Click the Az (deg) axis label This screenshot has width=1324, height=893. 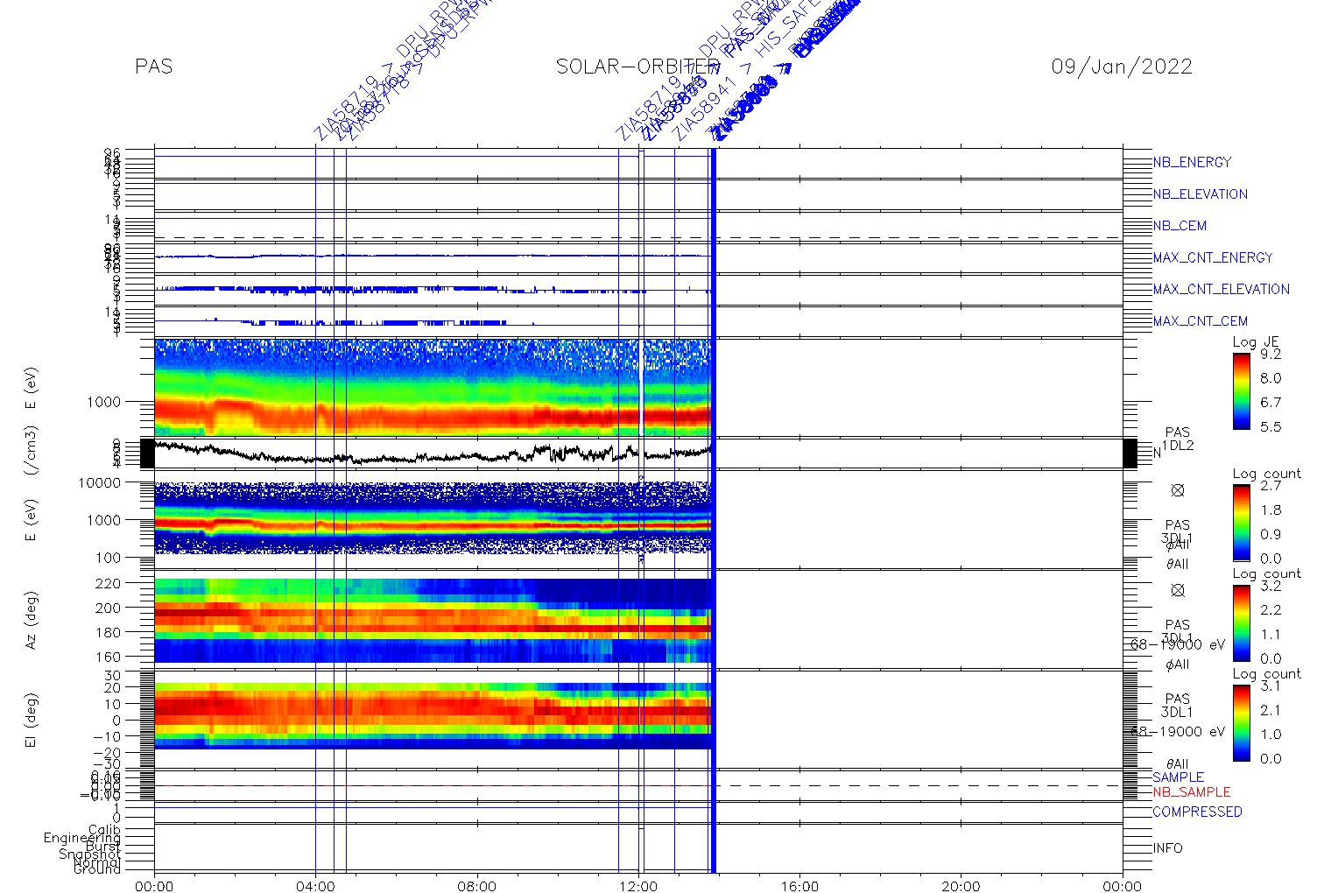pos(31,620)
